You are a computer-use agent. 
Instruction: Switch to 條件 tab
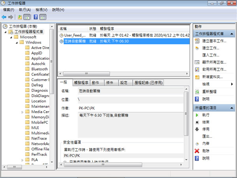[x=111, y=83]
